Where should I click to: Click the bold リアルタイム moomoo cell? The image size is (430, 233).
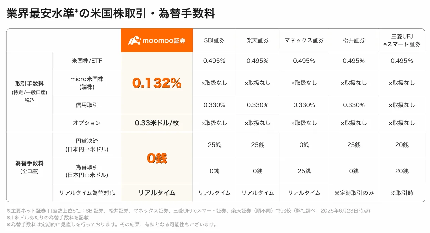coord(157,193)
